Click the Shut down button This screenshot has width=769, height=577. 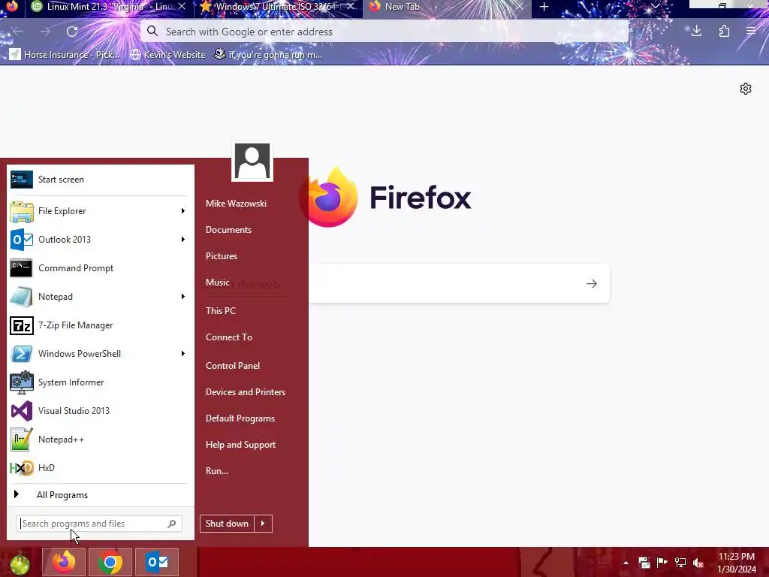pyautogui.click(x=227, y=524)
